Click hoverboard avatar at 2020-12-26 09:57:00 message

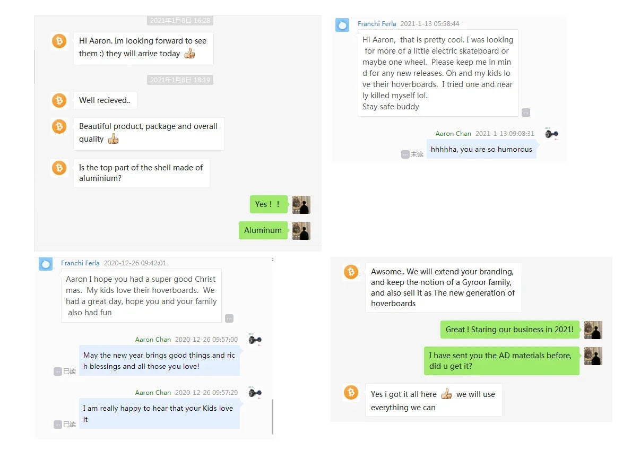[x=255, y=340]
